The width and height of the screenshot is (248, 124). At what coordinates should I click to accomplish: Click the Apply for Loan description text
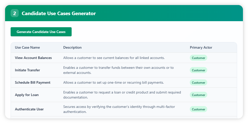coord(122,95)
